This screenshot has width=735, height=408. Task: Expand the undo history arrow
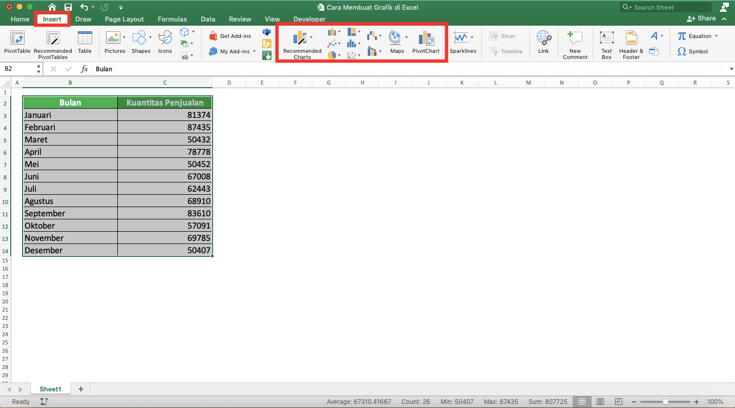pyautogui.click(x=93, y=8)
